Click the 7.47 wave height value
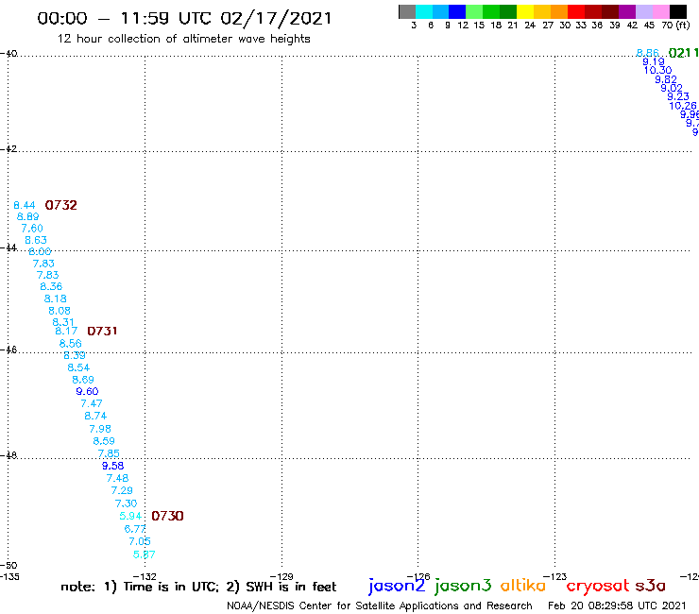The width and height of the screenshot is (699, 614). click(92, 403)
